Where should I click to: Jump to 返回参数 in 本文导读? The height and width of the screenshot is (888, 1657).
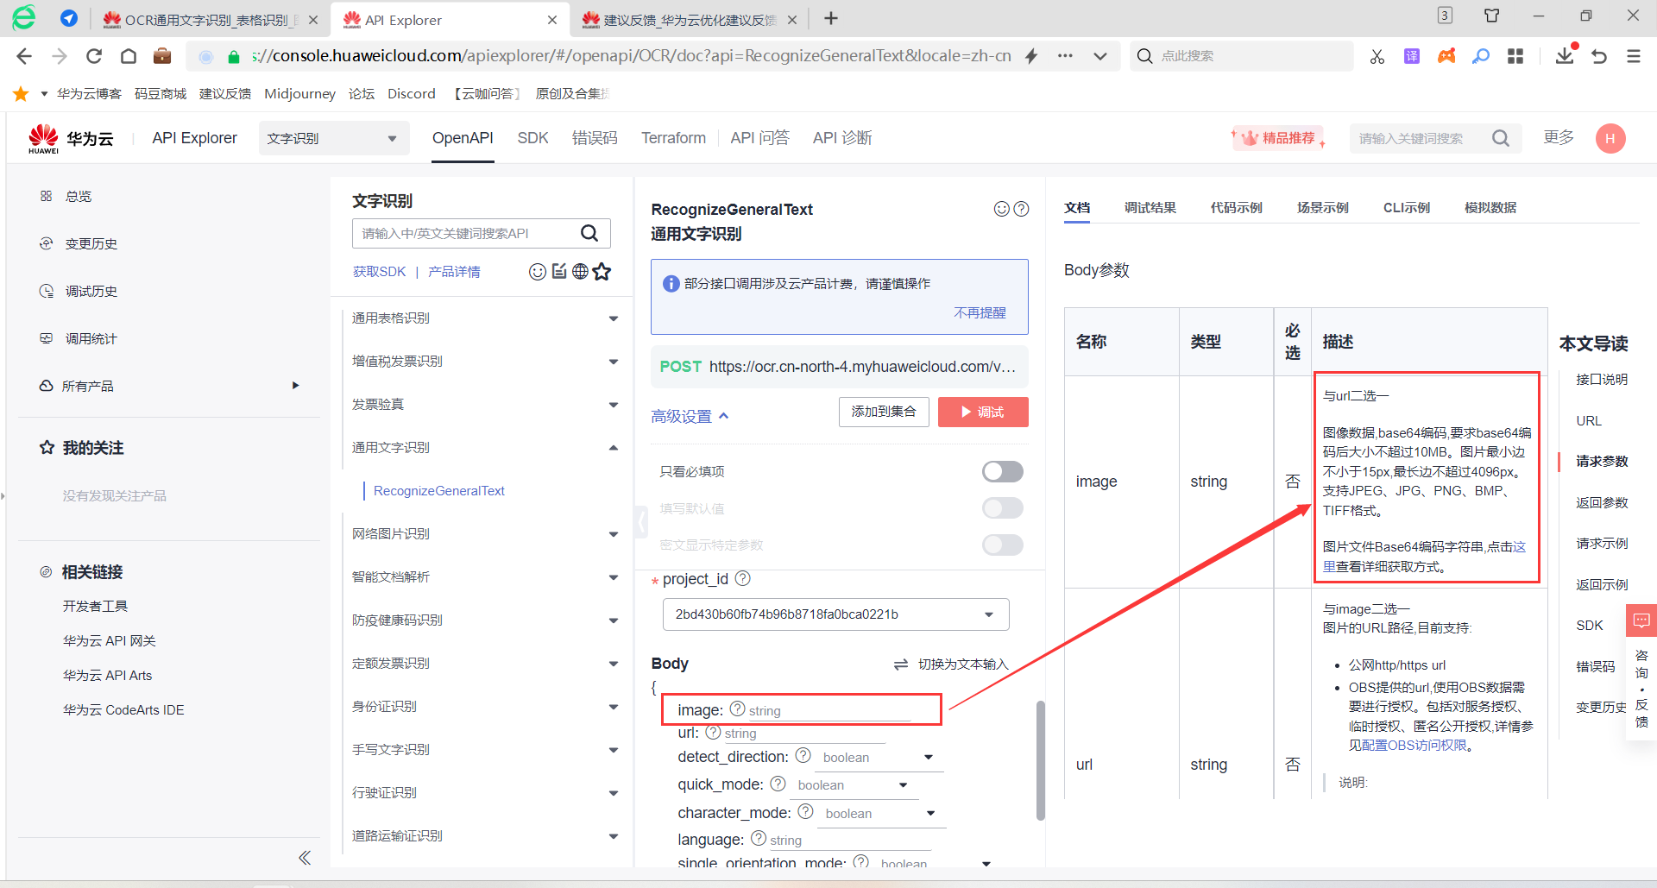pos(1602,502)
